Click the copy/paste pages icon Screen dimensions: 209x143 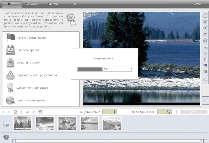(205, 59)
